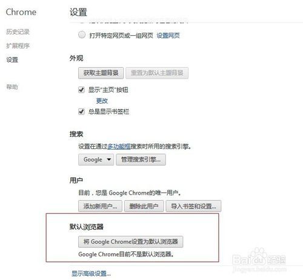Viewport: 303px width, 280px height.
Task: Click the text Google Chrome目前不是默认浏览器
Action: (126, 254)
